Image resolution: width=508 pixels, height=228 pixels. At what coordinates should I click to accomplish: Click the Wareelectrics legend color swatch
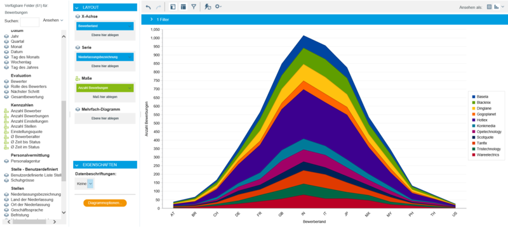click(x=474, y=155)
